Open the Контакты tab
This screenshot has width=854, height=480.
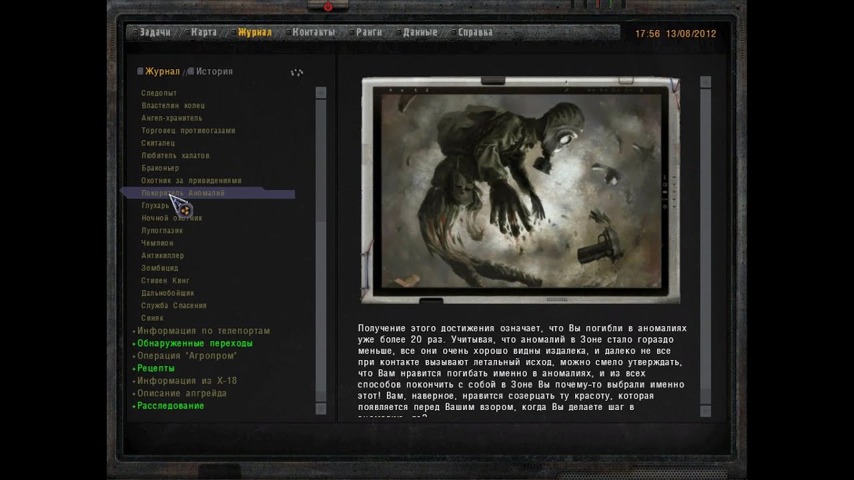(313, 32)
